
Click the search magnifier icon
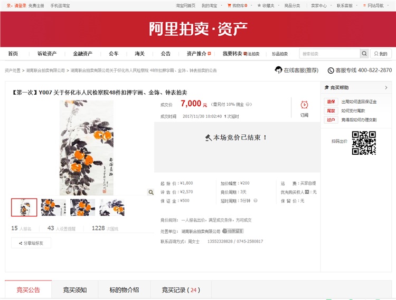tap(364, 54)
